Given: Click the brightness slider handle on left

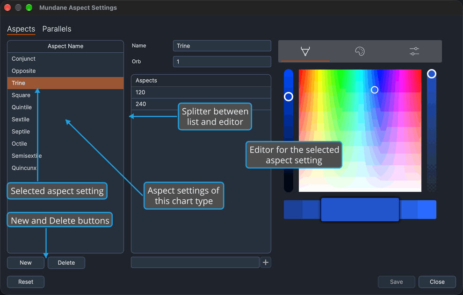Looking at the screenshot, I should [289, 97].
